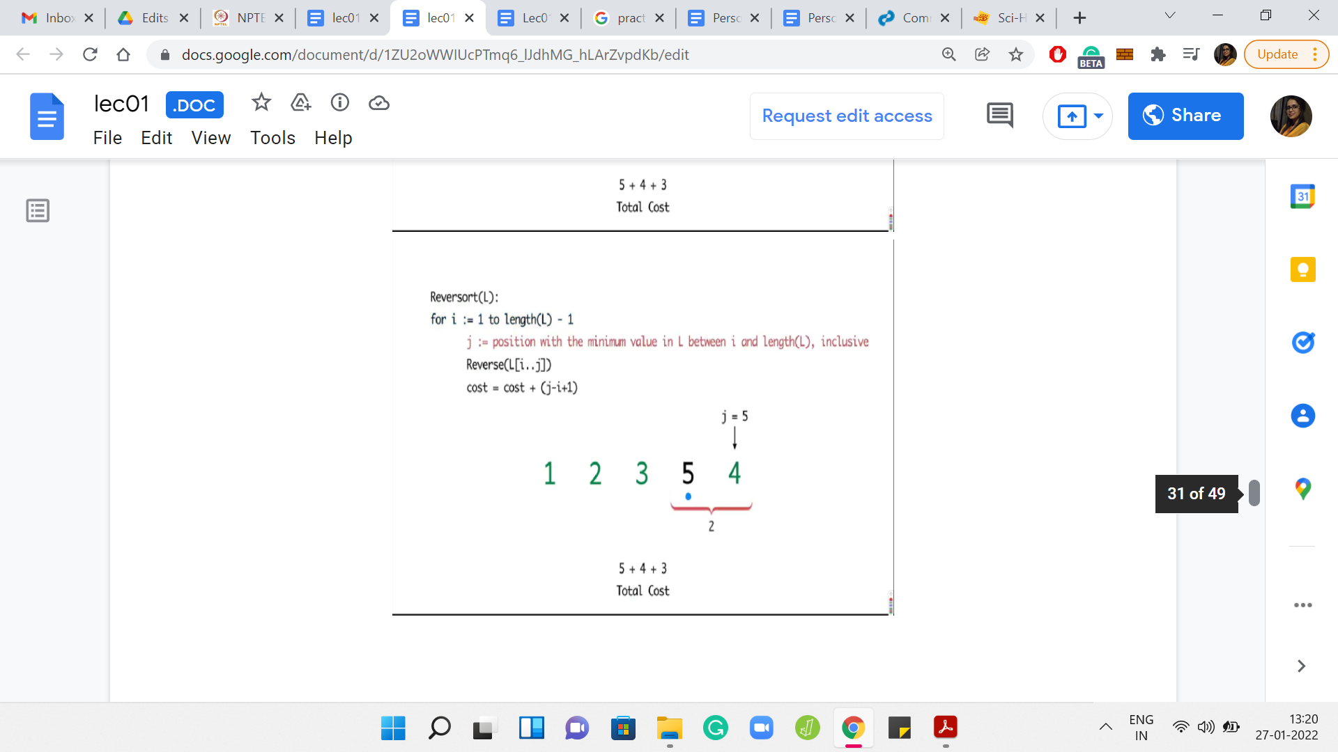Open the tab search chevron

click(1170, 17)
